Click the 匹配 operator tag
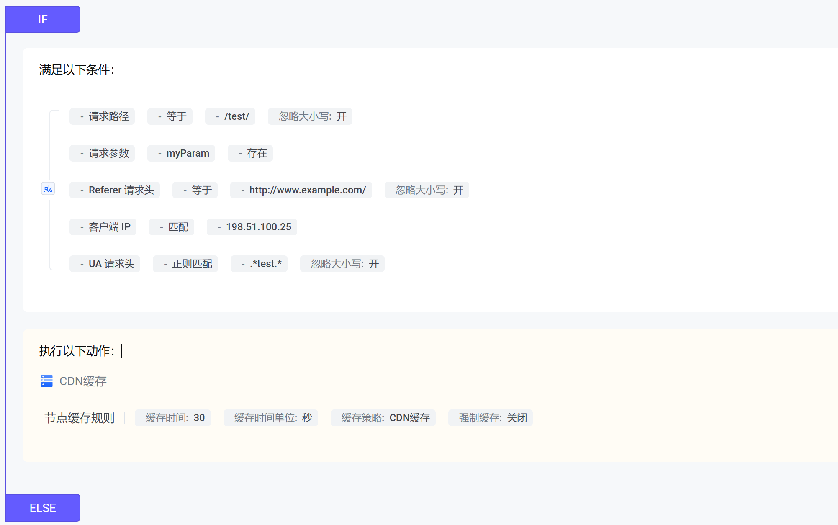 (172, 227)
